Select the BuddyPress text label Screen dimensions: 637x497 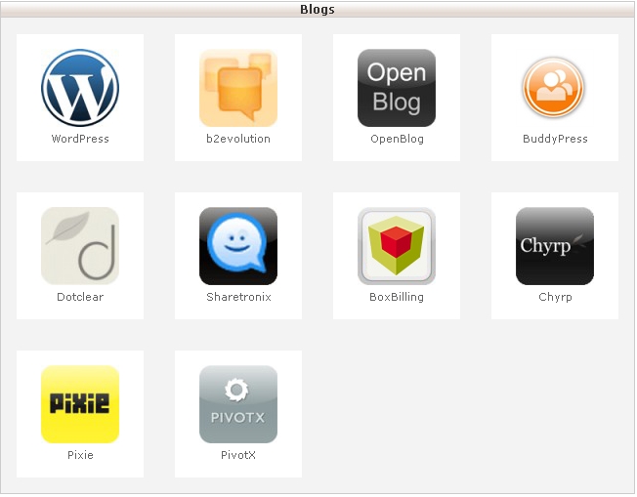coord(555,140)
